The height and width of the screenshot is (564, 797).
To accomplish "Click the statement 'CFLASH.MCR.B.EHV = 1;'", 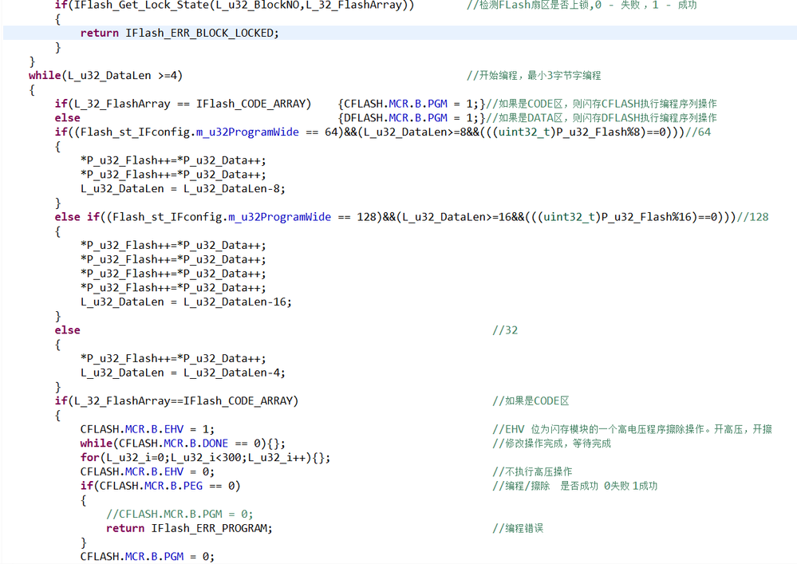I will [148, 430].
